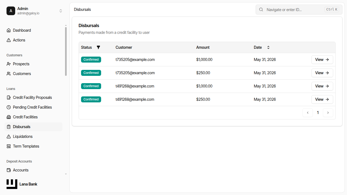This screenshot has height=195, width=347.
Task: Click the Actions warning triangle icon
Action: 9,40
